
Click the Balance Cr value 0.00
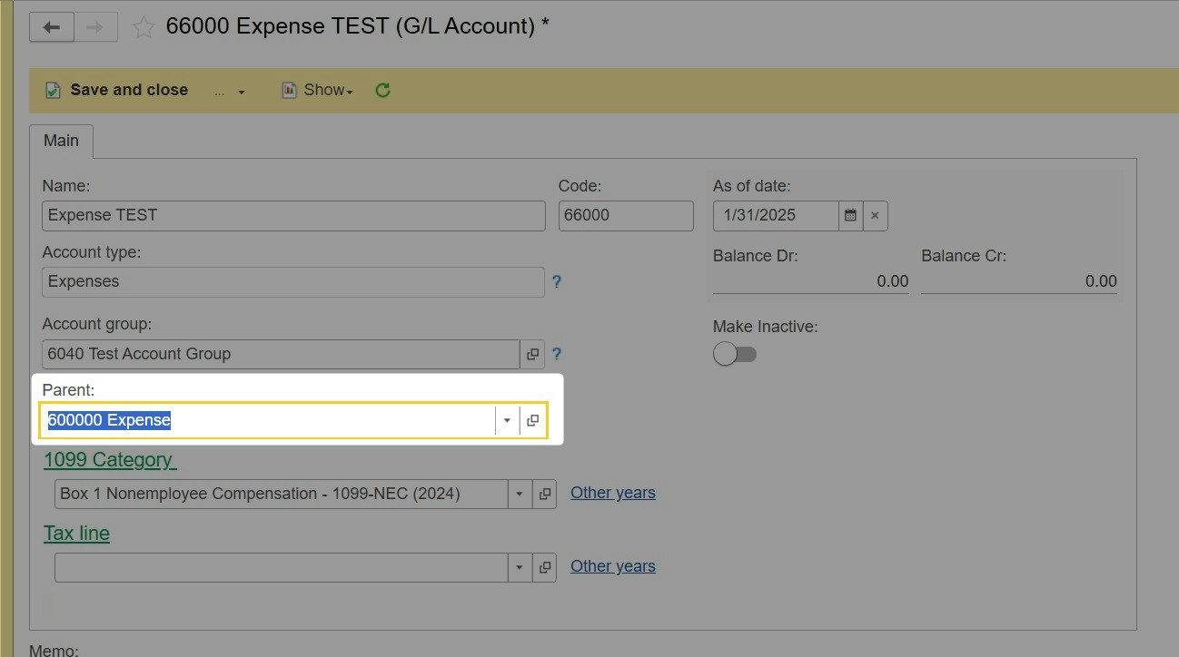click(x=1019, y=281)
